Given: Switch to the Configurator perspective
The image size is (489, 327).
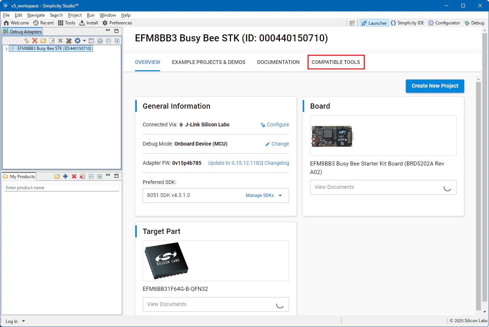Looking at the screenshot, I should (x=444, y=23).
